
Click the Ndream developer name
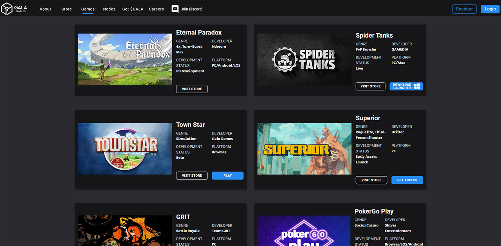click(219, 47)
